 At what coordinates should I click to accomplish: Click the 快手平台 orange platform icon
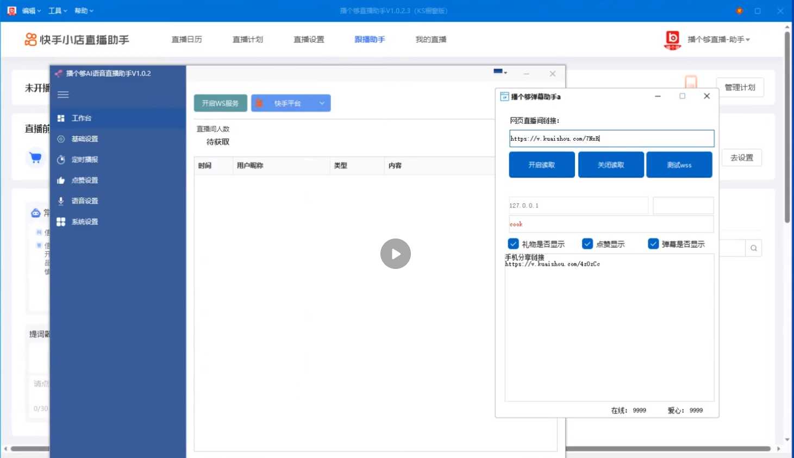[x=260, y=103]
